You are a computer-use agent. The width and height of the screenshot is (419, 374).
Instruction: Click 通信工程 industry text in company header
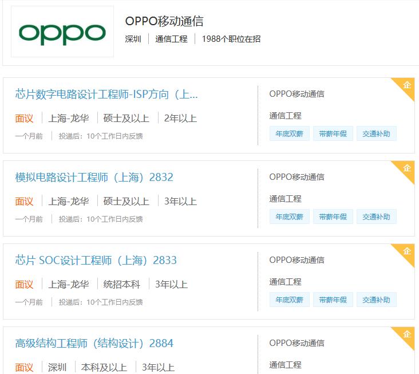tap(171, 39)
